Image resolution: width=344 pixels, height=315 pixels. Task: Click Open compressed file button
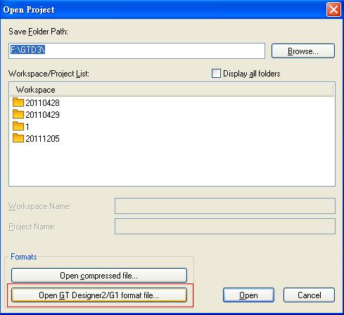click(x=99, y=276)
